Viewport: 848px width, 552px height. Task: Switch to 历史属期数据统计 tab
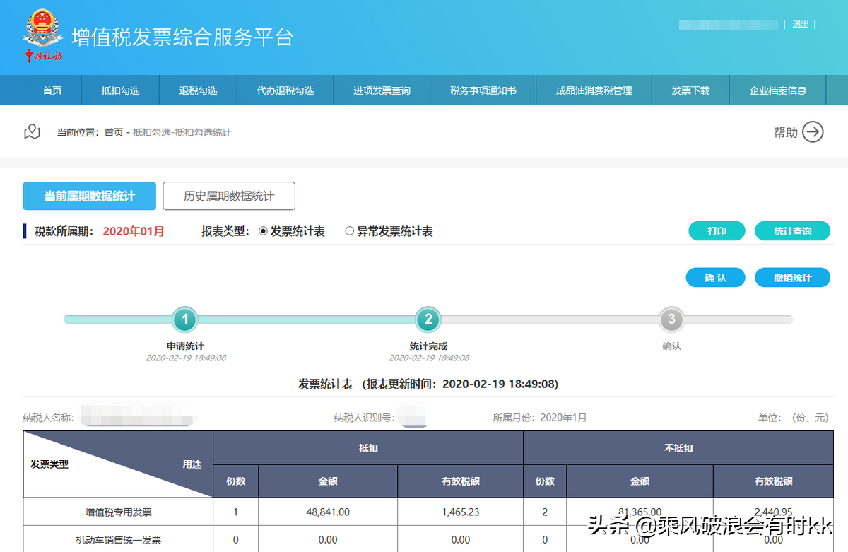tap(229, 196)
